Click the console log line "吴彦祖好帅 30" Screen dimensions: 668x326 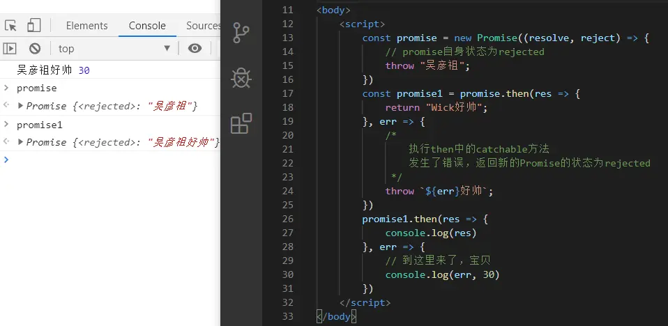pyautogui.click(x=53, y=70)
